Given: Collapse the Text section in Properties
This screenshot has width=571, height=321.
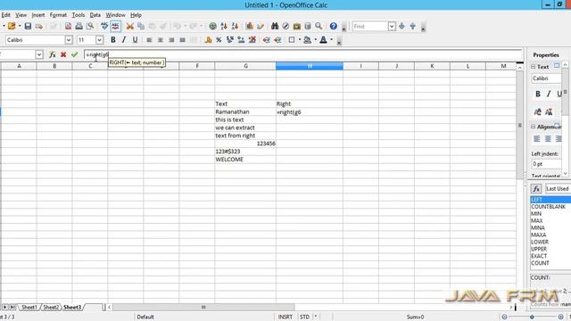Looking at the screenshot, I should [534, 67].
